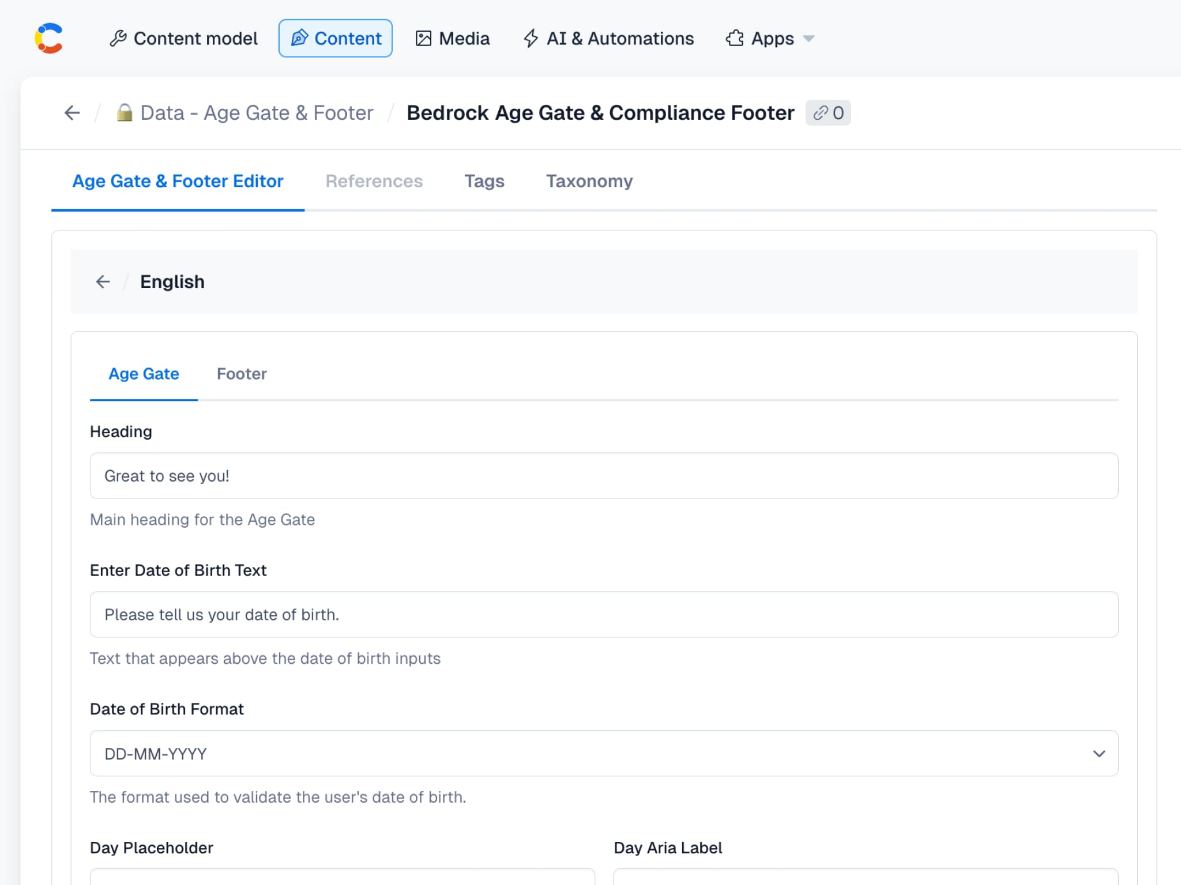Click the links count badge showing 0

[828, 112]
